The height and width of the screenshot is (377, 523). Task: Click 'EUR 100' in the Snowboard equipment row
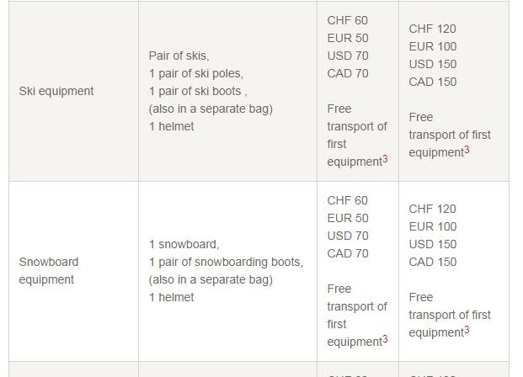pyautogui.click(x=432, y=226)
